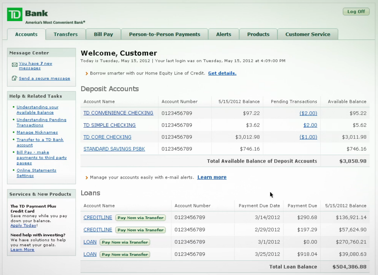The image size is (378, 275).
Task: Click 'Manage Nicknames' link
Action: point(37,132)
